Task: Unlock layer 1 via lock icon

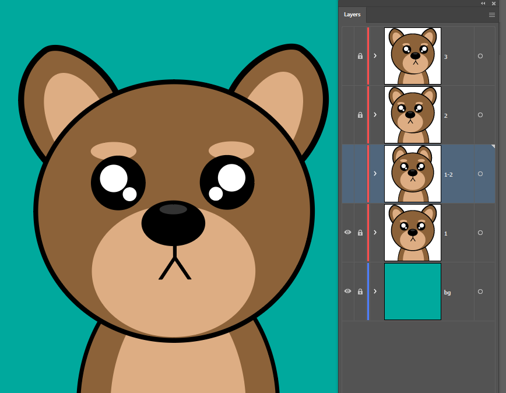Action: [360, 233]
